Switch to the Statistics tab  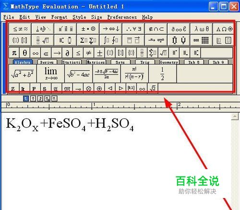pyautogui.click(x=72, y=62)
